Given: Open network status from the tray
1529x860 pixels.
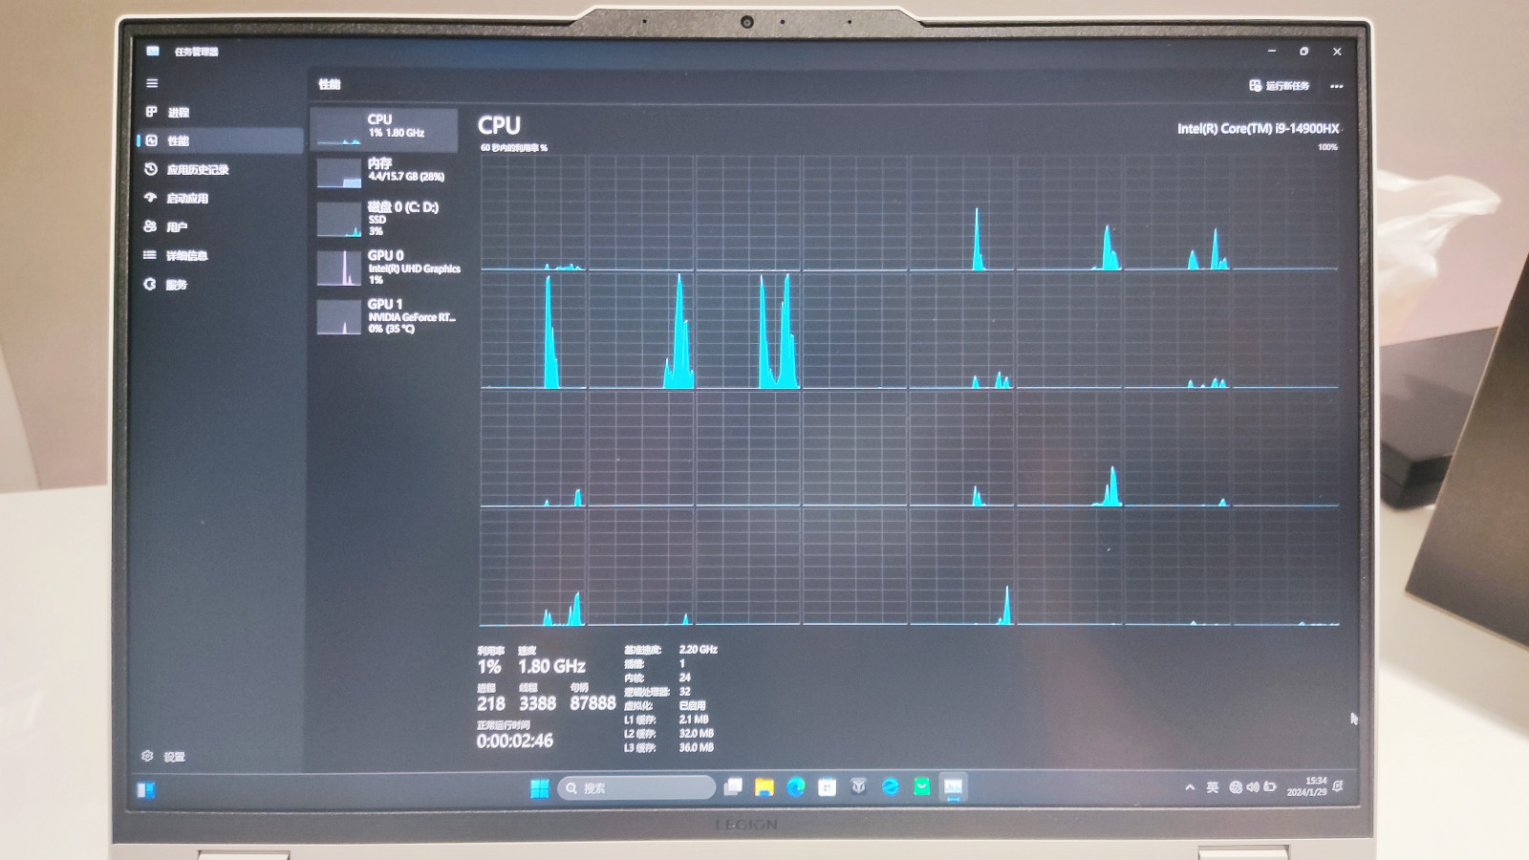Looking at the screenshot, I should [x=1236, y=787].
